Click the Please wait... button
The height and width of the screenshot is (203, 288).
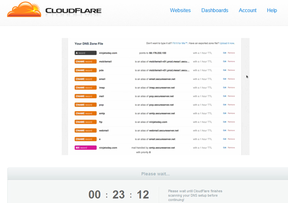[x=156, y=174]
